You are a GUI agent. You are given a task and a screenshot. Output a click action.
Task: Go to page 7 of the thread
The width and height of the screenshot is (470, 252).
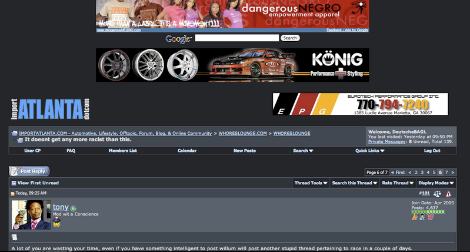coord(446,173)
